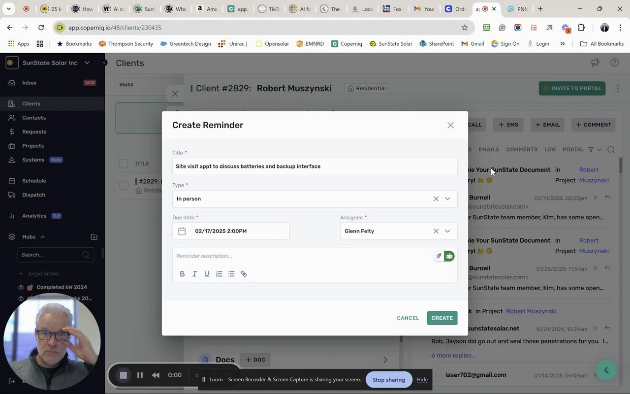The image size is (630, 394).
Task: Collapse the left sidebar with arrow button
Action: [104, 63]
